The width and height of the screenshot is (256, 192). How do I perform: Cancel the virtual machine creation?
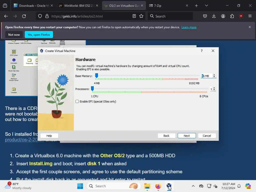pyautogui.click(x=207, y=136)
